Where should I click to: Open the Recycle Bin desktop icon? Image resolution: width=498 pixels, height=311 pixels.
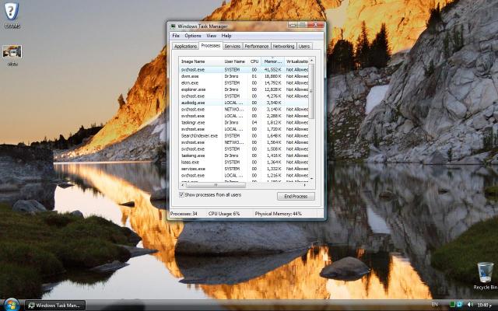pyautogui.click(x=485, y=272)
